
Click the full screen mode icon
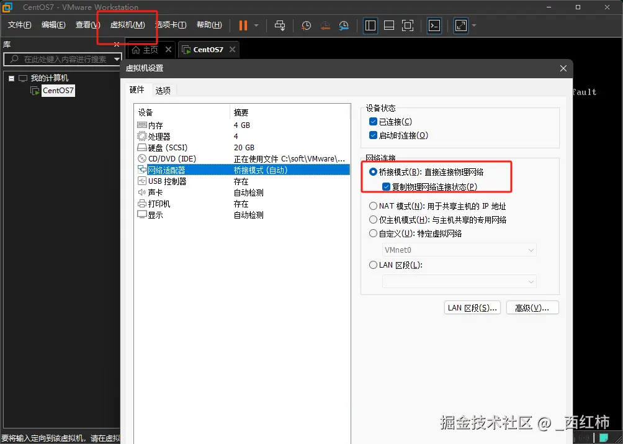(x=408, y=25)
